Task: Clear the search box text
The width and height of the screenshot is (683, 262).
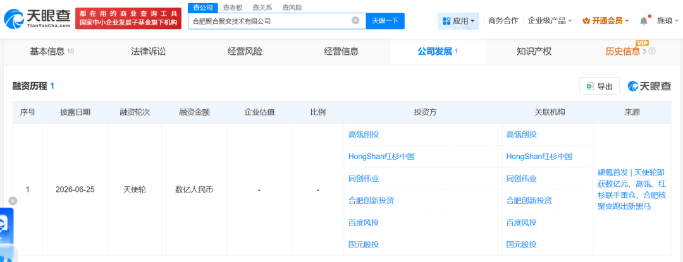Action: pos(355,20)
